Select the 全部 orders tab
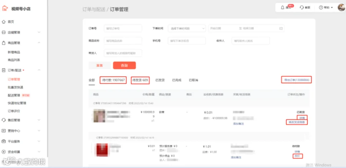The height and width of the screenshot is (168, 346). (91, 80)
